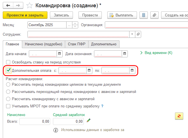Click the Дополнительная оплата с date field

[72, 70]
